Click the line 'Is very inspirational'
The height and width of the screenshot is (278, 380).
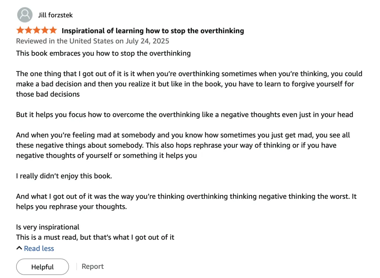point(48,227)
